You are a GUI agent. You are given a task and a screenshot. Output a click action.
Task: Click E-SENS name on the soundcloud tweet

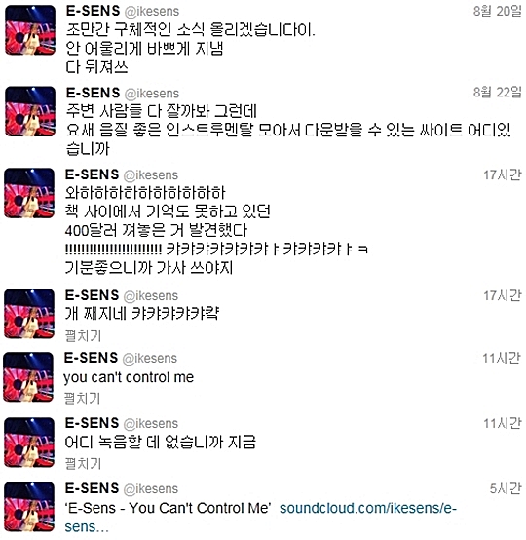pyautogui.click(x=92, y=488)
